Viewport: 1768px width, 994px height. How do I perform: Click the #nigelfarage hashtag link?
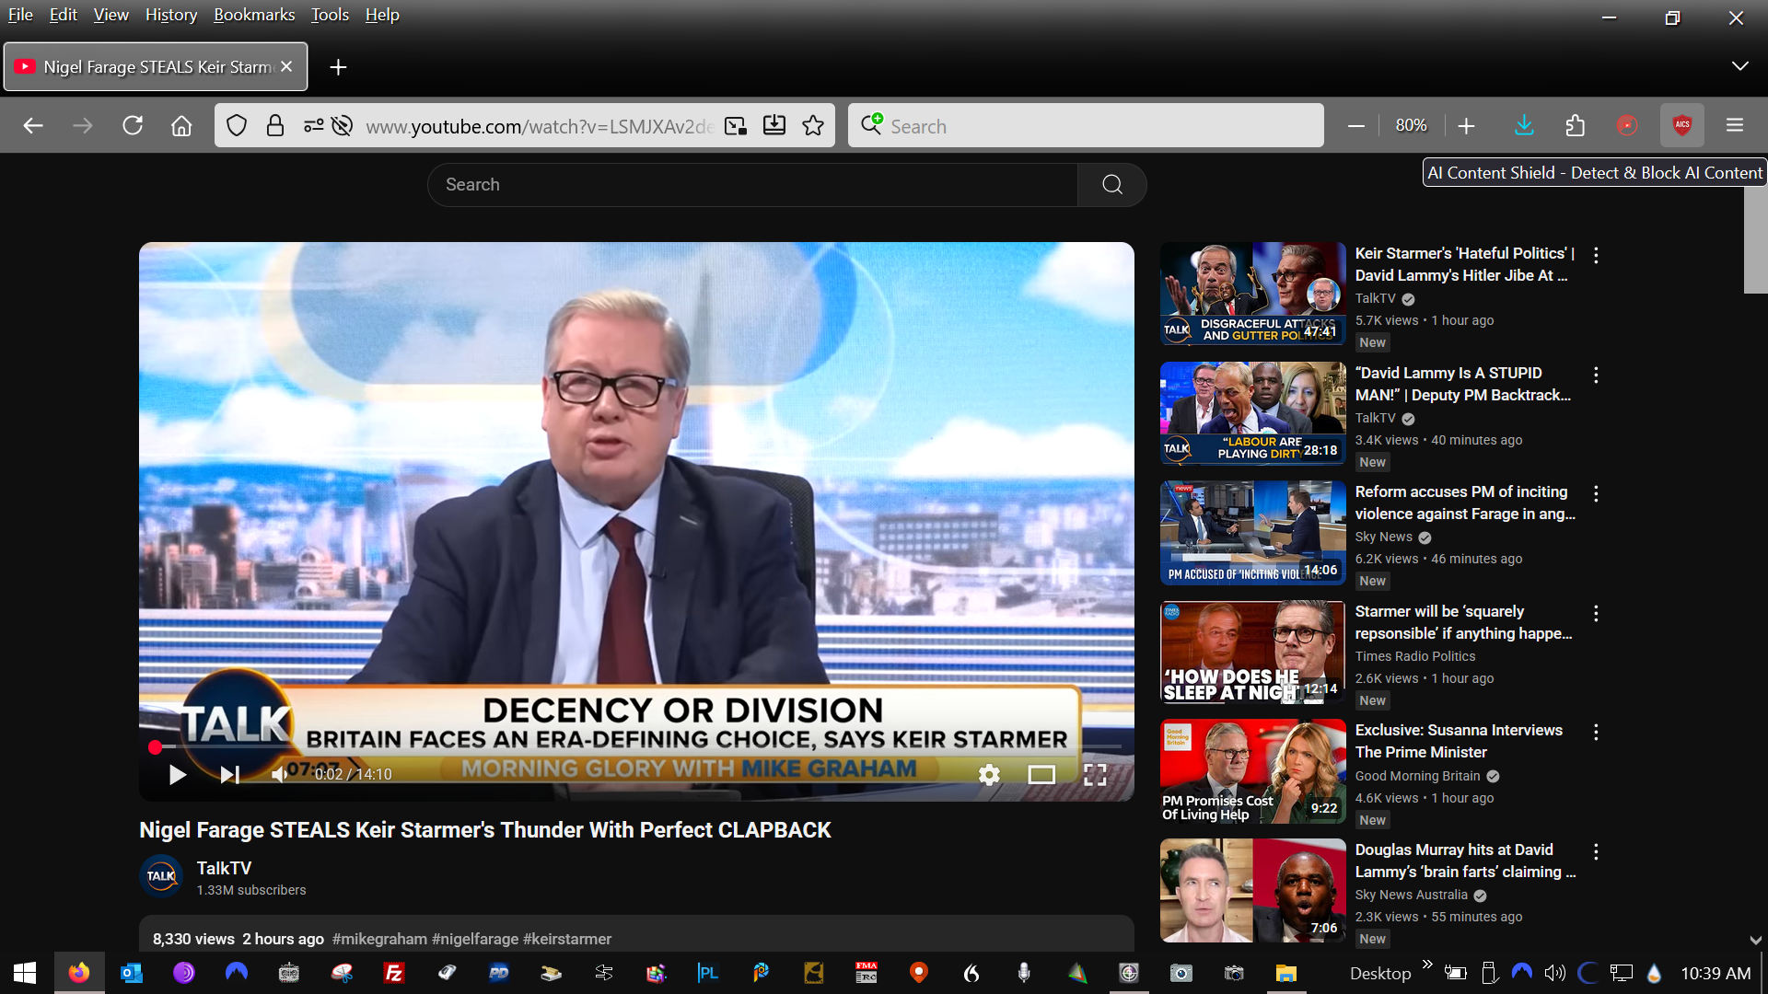475,939
